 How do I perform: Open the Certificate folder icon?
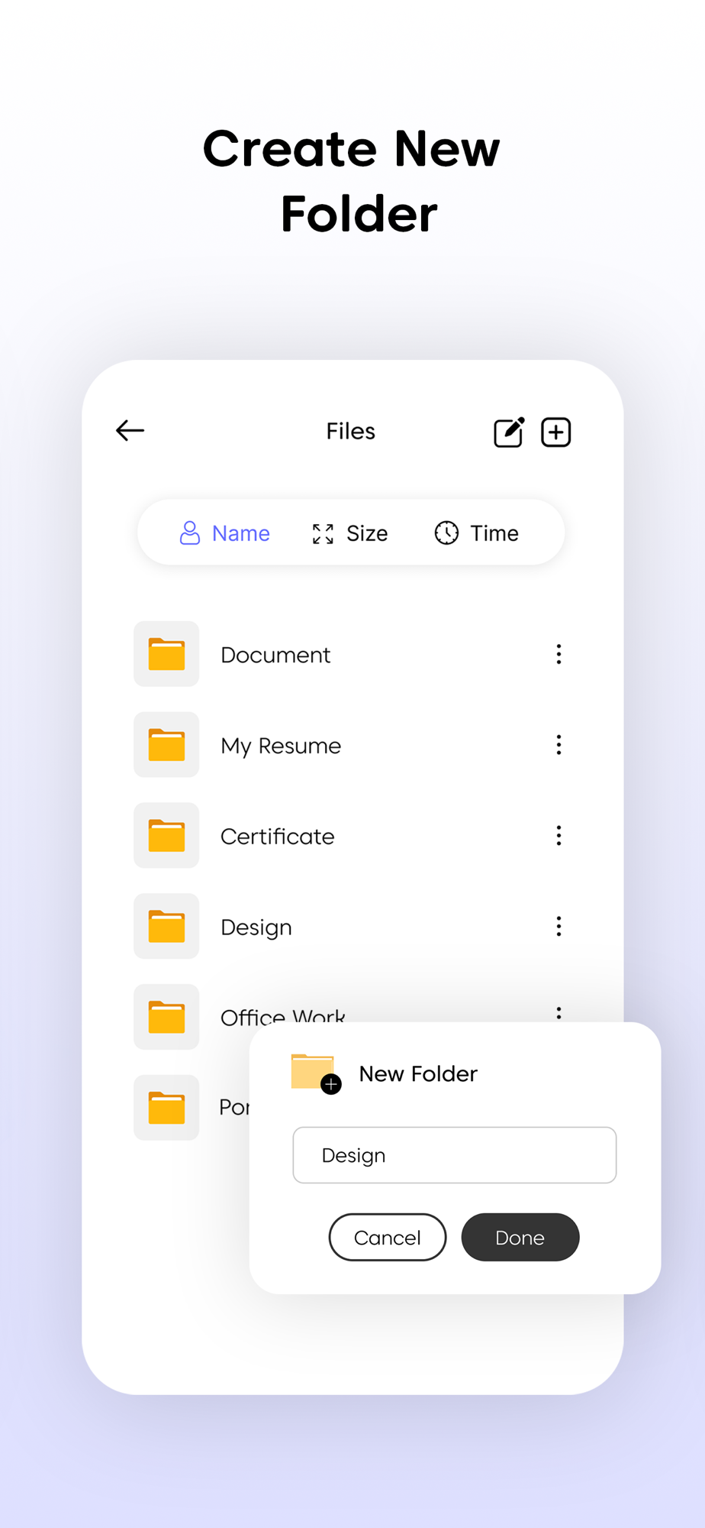coord(166,835)
